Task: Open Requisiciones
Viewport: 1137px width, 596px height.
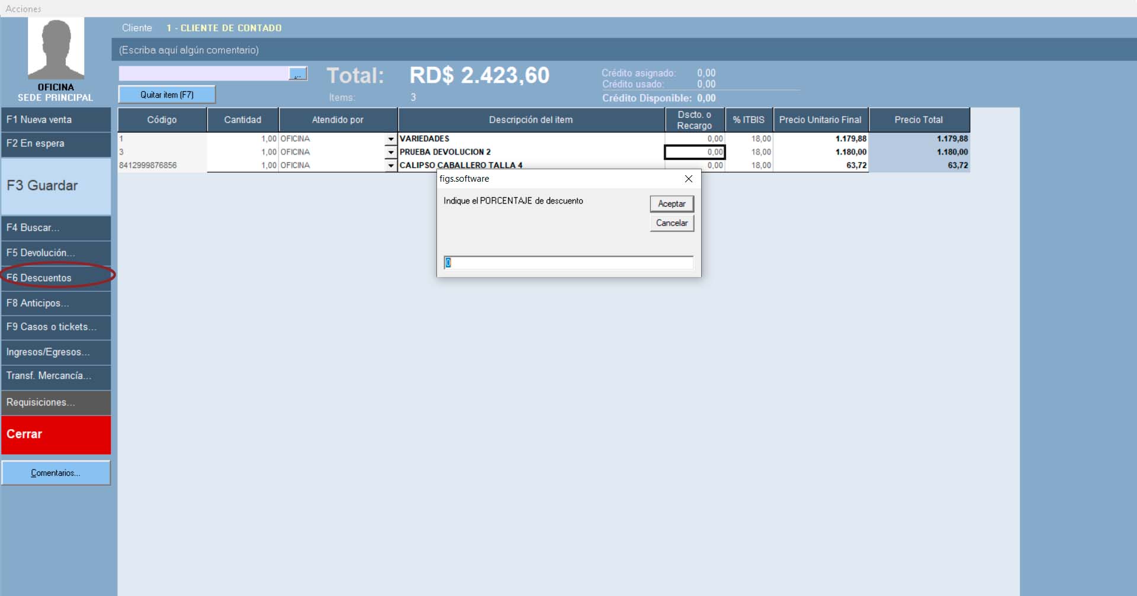Action: [56, 402]
